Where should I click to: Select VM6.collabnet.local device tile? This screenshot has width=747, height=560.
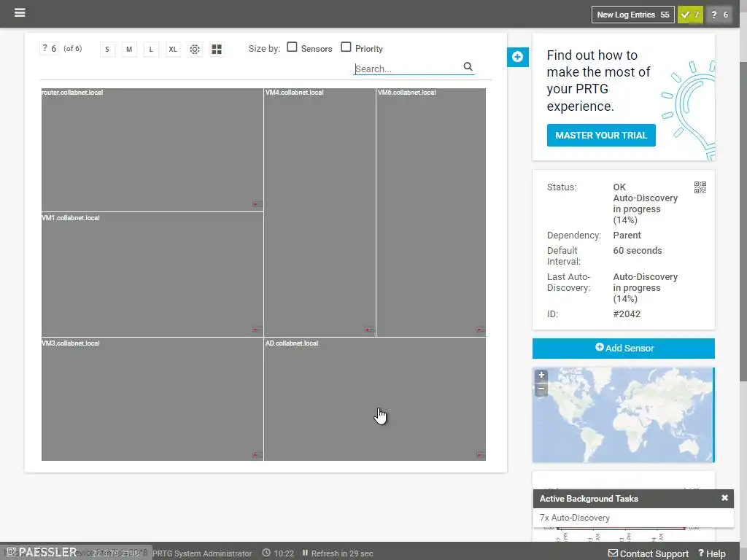point(431,212)
